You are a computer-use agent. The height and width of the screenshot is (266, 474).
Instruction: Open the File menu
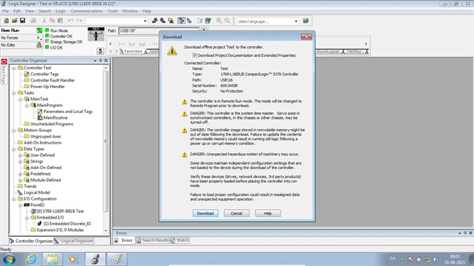pos(5,11)
